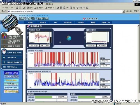This screenshot has height=105, width=140.
Task: Click the 이동 go button beside the address
Action: [129, 11]
